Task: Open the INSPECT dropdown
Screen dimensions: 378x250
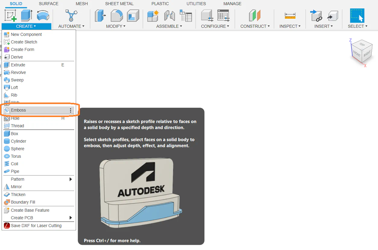Action: click(290, 26)
